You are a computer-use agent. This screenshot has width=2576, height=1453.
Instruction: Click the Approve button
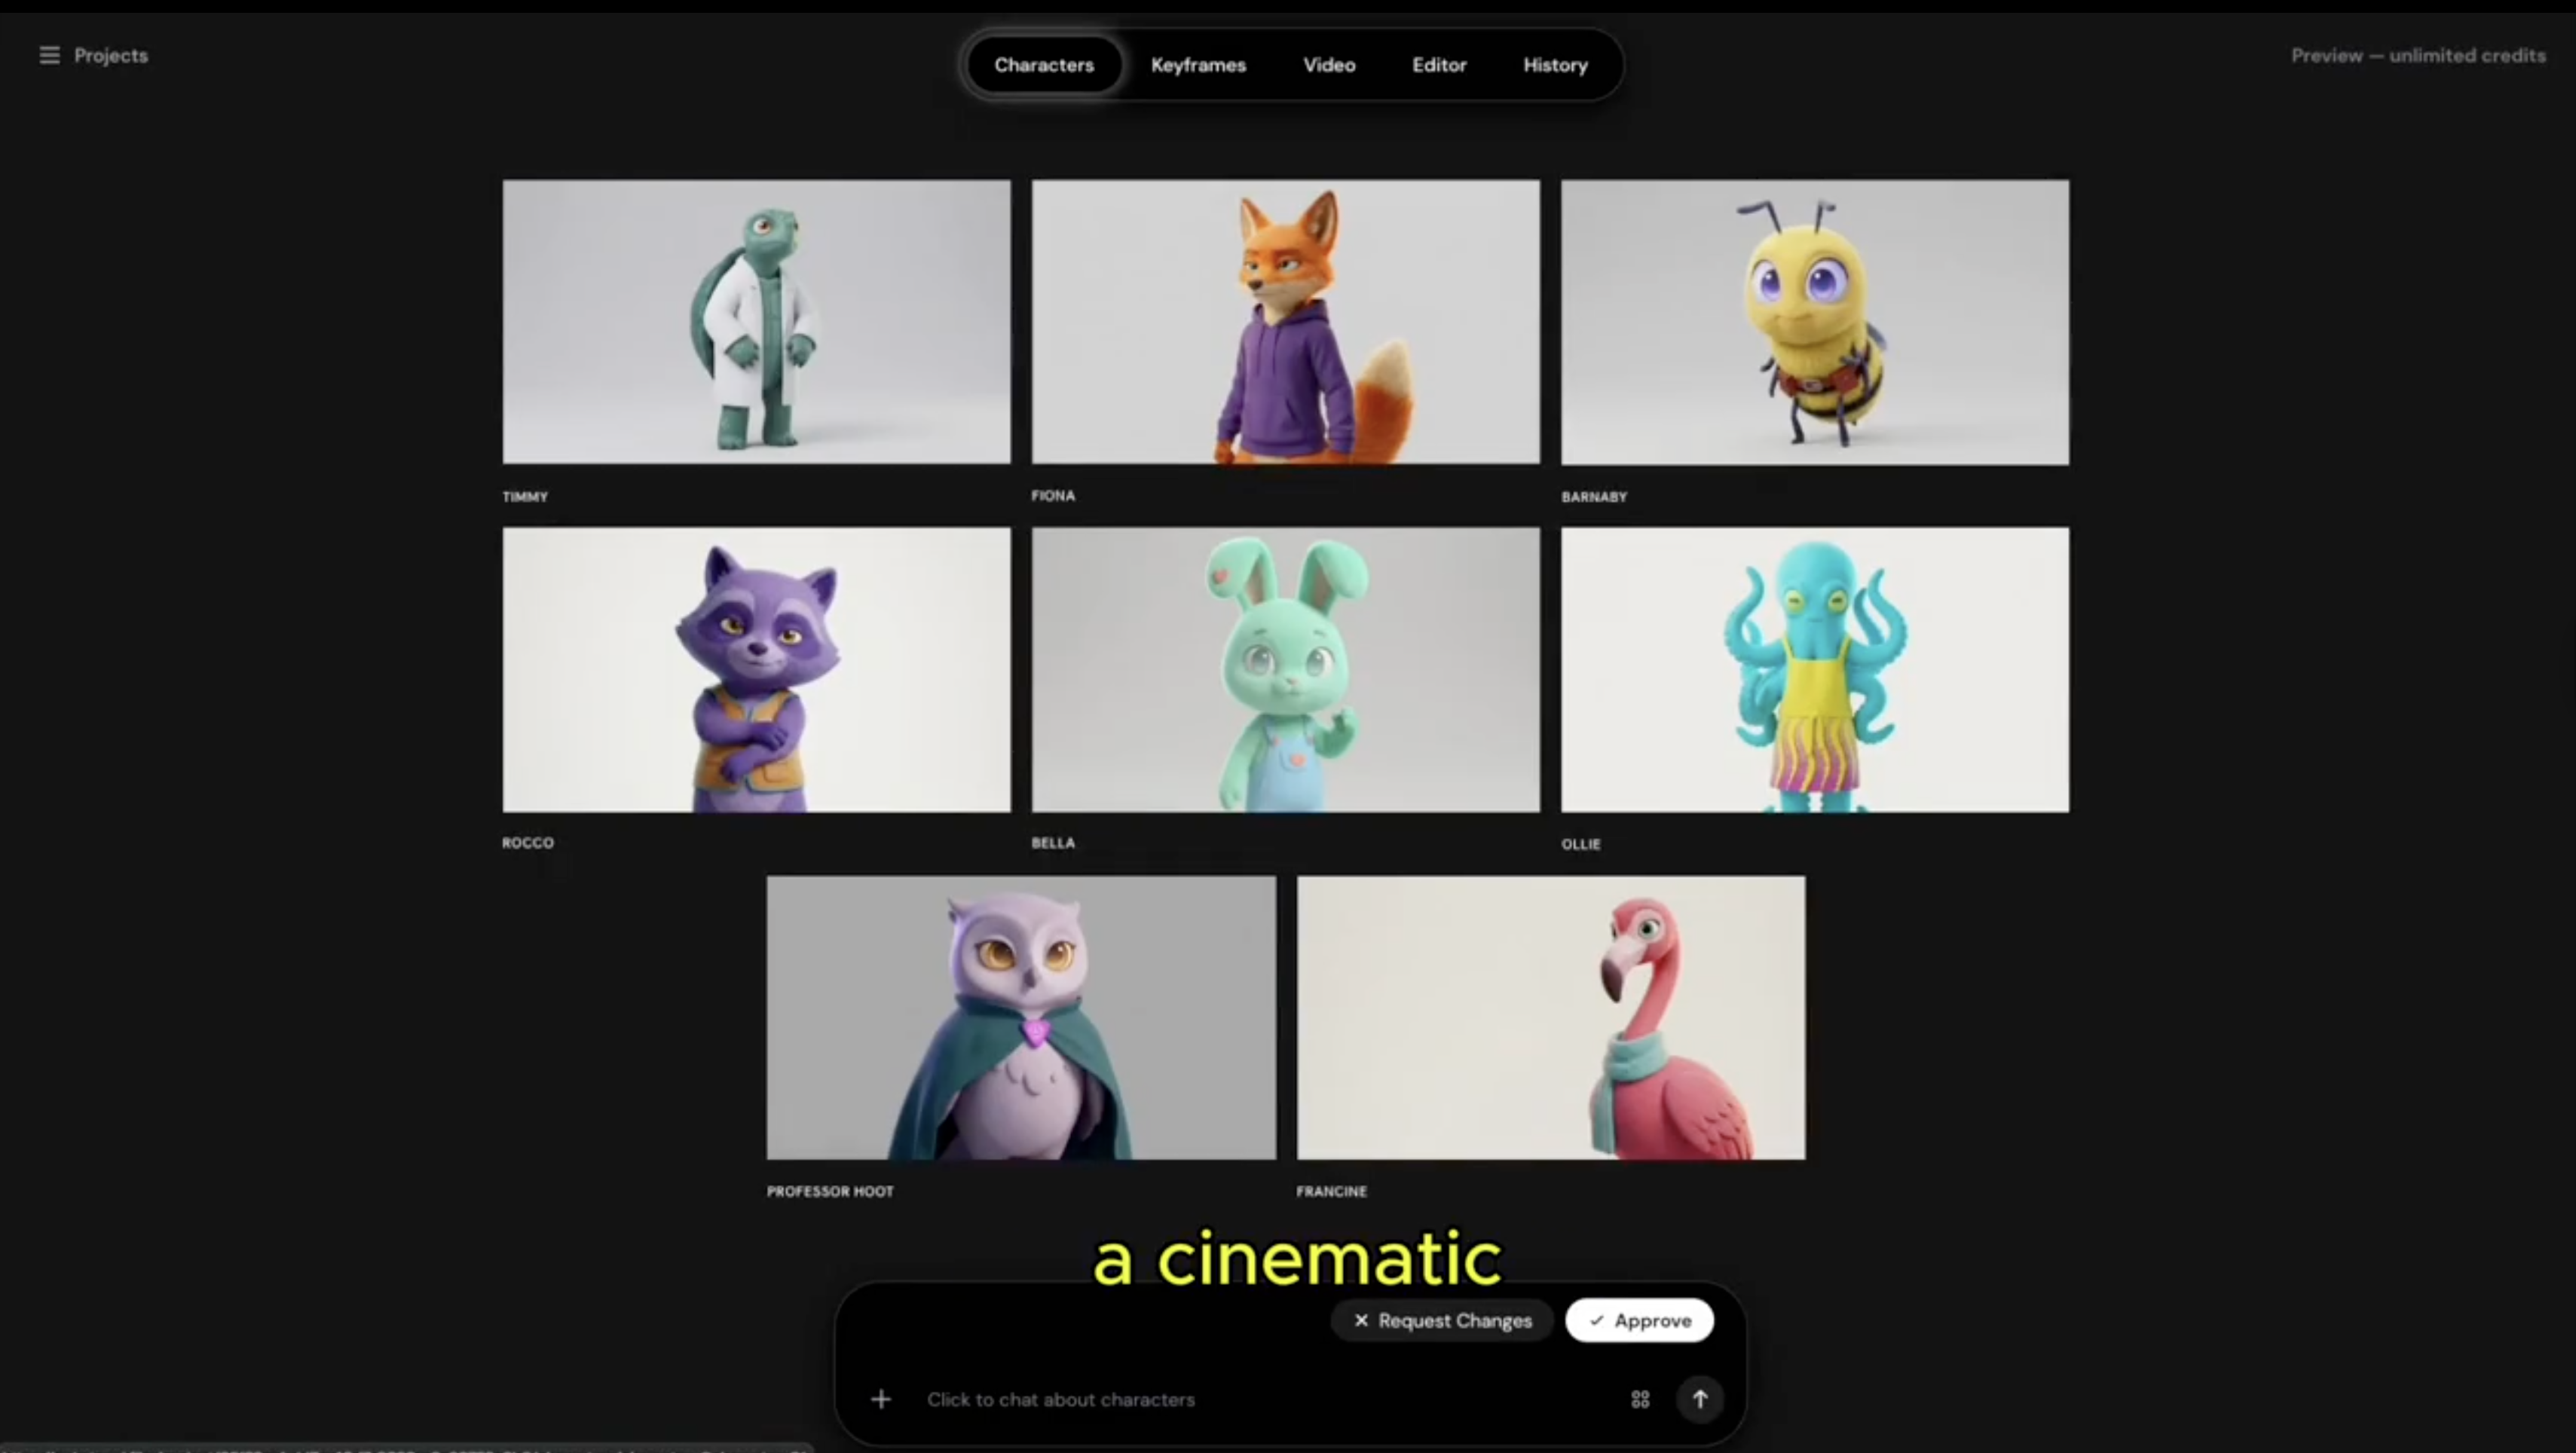coord(1639,1320)
